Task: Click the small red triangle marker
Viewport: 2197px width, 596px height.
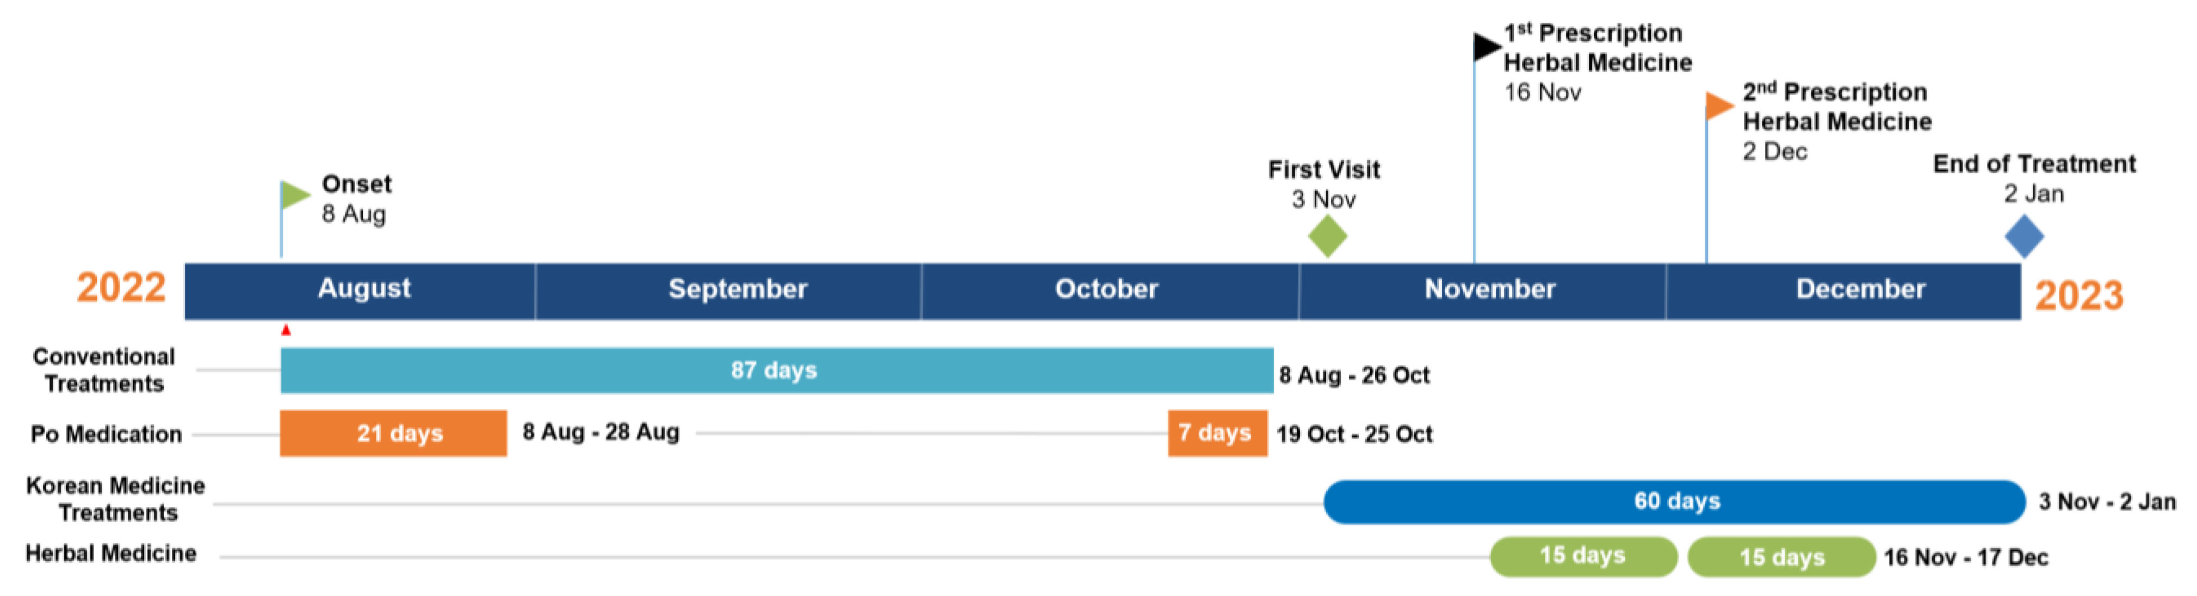Action: point(286,330)
